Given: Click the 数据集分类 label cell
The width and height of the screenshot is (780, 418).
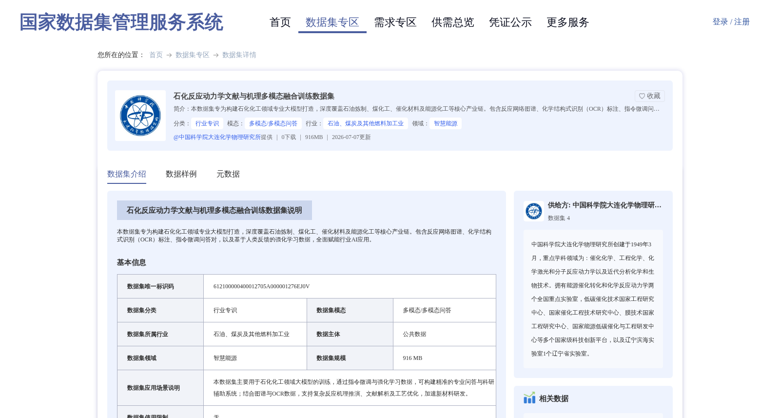Looking at the screenshot, I should (x=160, y=310).
